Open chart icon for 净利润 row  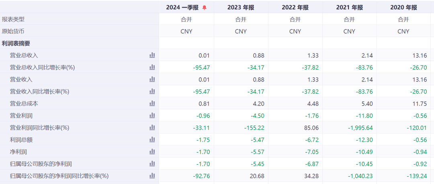(x=152, y=152)
